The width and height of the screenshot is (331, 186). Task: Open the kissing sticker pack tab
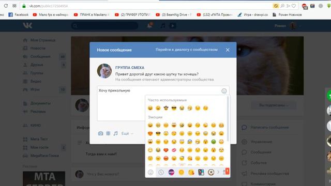(x=191, y=172)
